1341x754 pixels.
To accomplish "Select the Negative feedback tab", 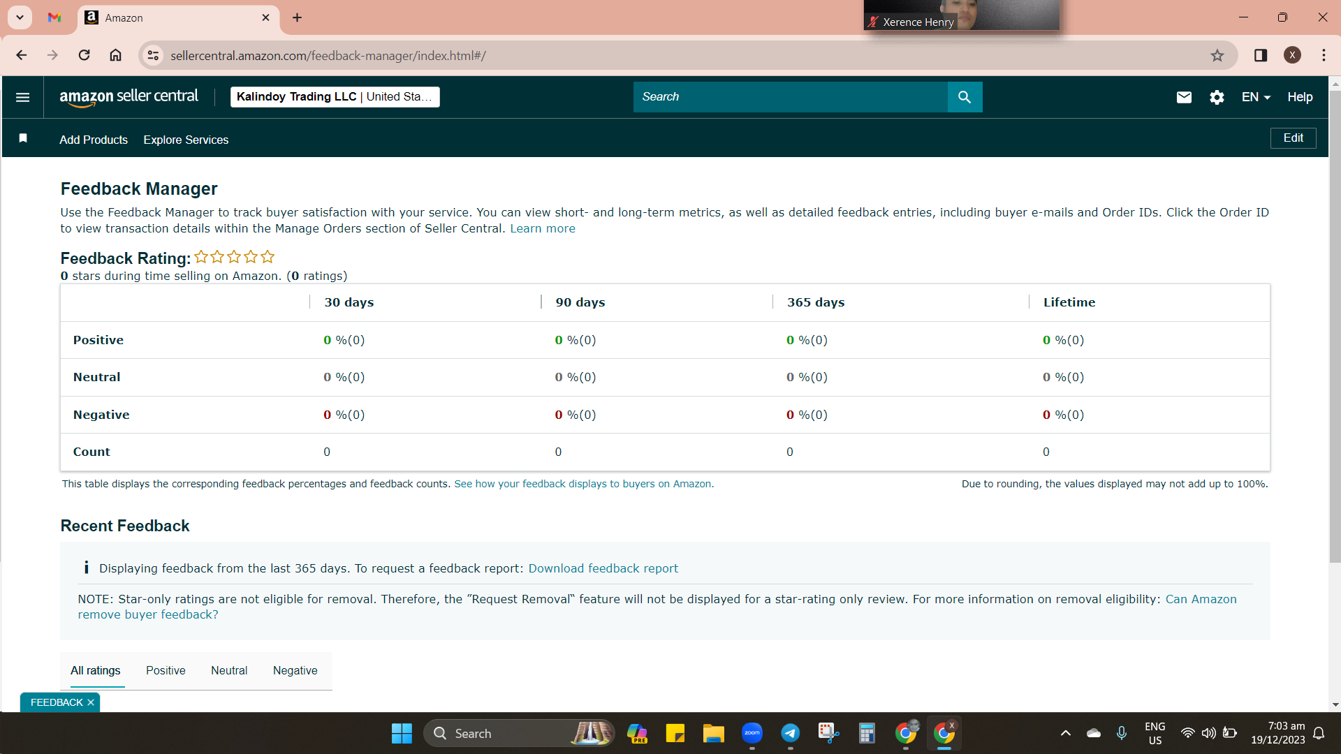I will point(295,670).
